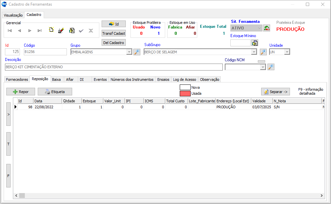This screenshot has height=204, width=331.
Task: Click the magnifier icon next to Código NCM
Action: [x=271, y=67]
